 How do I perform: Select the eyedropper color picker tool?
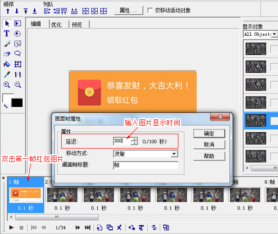point(7,74)
